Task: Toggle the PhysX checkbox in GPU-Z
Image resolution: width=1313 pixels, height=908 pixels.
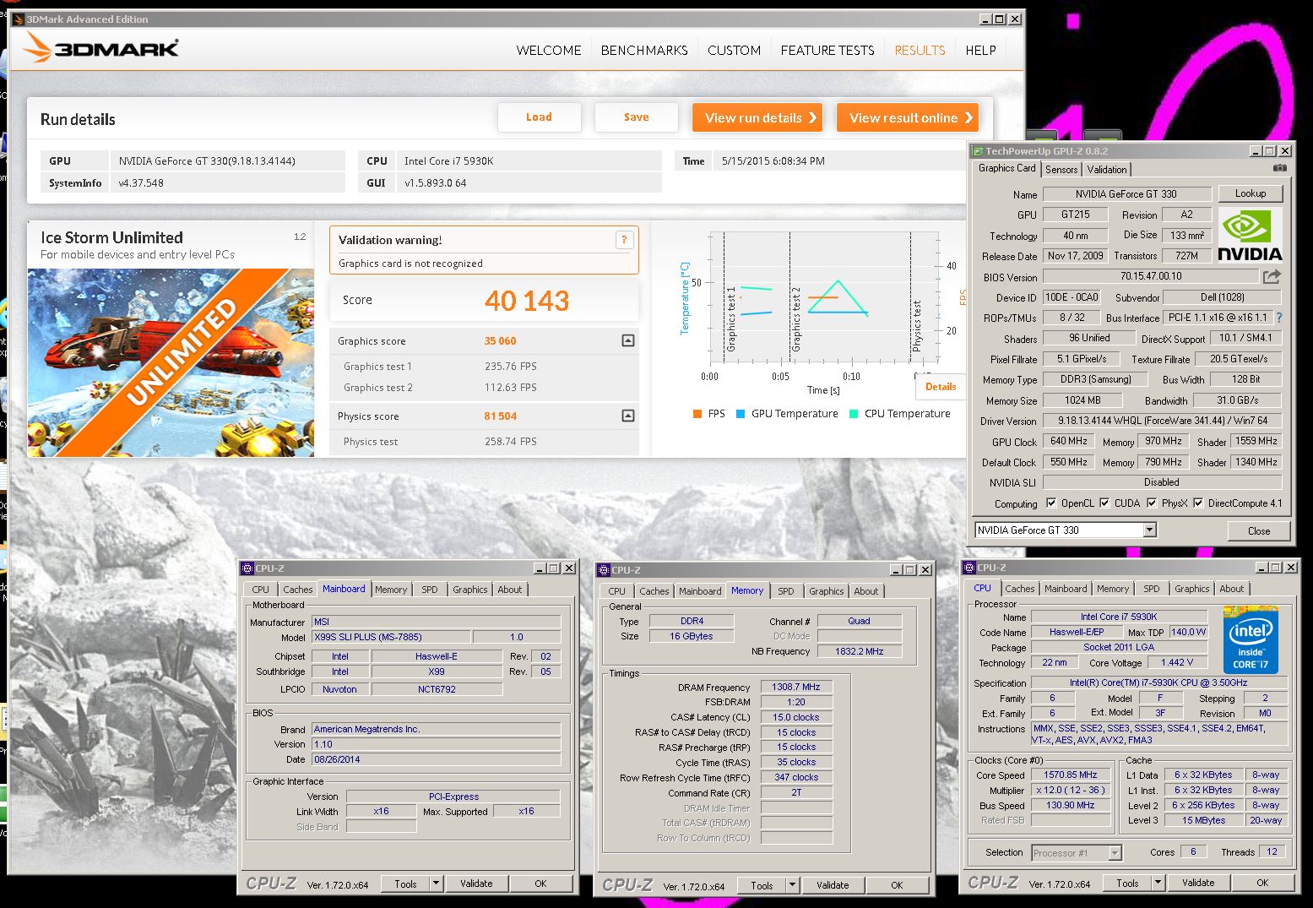Action: pos(1152,503)
